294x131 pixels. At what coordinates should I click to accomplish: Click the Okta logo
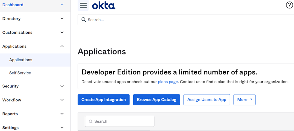(104, 6)
